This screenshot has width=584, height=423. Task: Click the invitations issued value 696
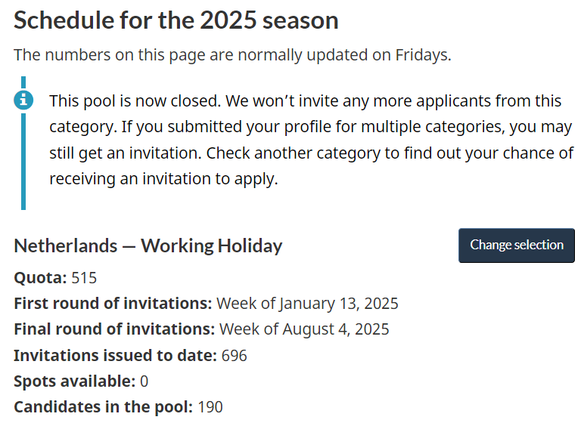point(234,355)
